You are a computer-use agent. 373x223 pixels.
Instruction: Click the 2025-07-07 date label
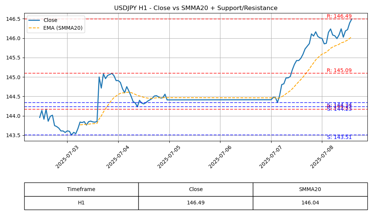click(270, 157)
